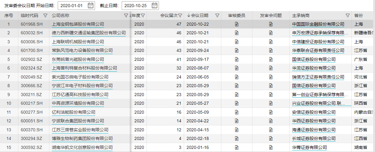The image size is (375, 152).
Task: Open 审核委员 document for 603032.SH row
Action: point(237,33)
